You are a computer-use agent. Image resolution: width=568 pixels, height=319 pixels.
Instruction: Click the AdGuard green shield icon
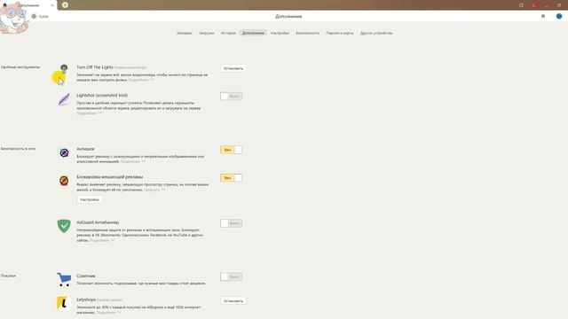[64, 226]
